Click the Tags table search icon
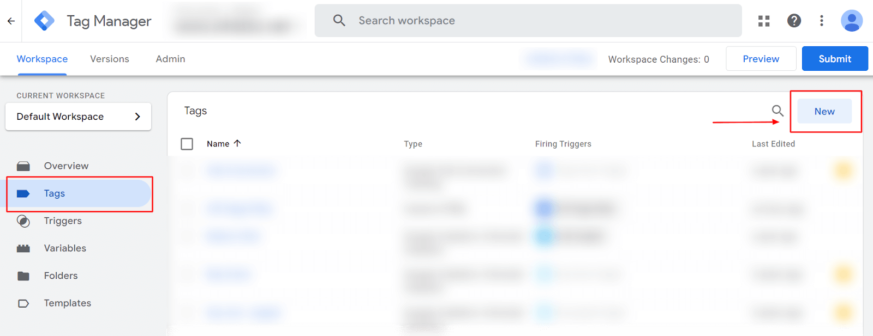Viewport: 873px width, 336px height. (778, 111)
